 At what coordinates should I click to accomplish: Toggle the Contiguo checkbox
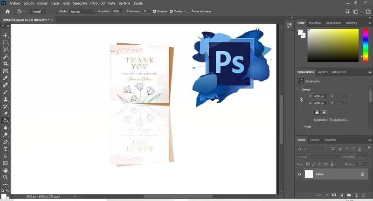coord(171,11)
